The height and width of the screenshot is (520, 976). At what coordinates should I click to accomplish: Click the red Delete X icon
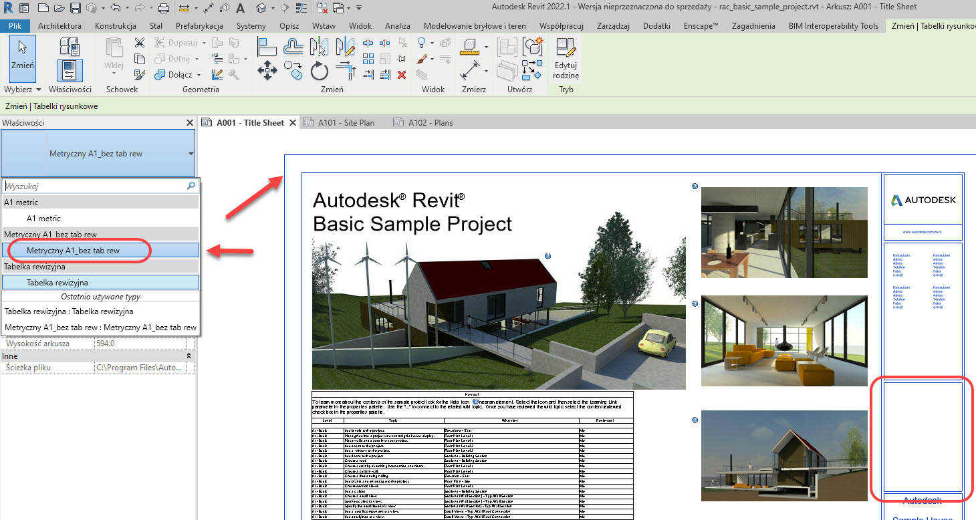402,75
